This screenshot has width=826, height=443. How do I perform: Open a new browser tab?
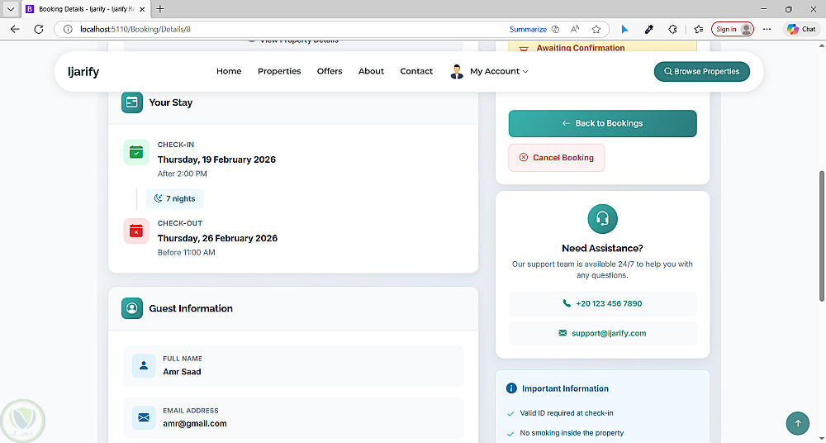click(160, 9)
